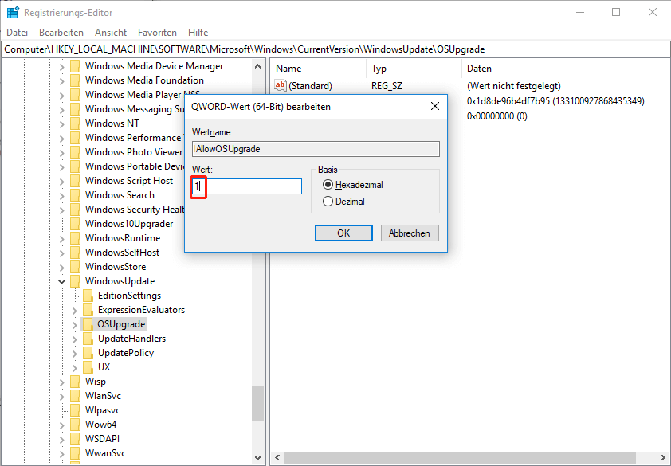
Task: Select the WlanSvc folder icon
Action: (76, 396)
